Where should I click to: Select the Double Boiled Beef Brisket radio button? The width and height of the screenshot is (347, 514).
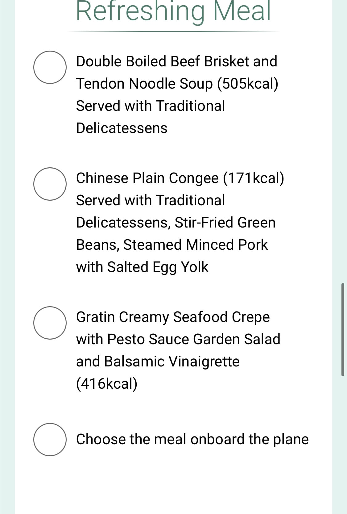point(50,67)
